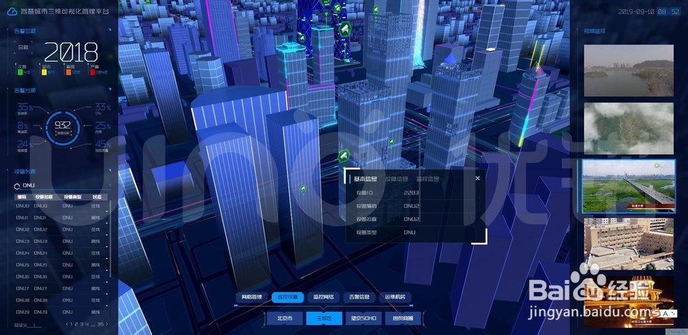Open the 运维机房 menu button
Screen dimensions: 688x335
click(x=395, y=297)
